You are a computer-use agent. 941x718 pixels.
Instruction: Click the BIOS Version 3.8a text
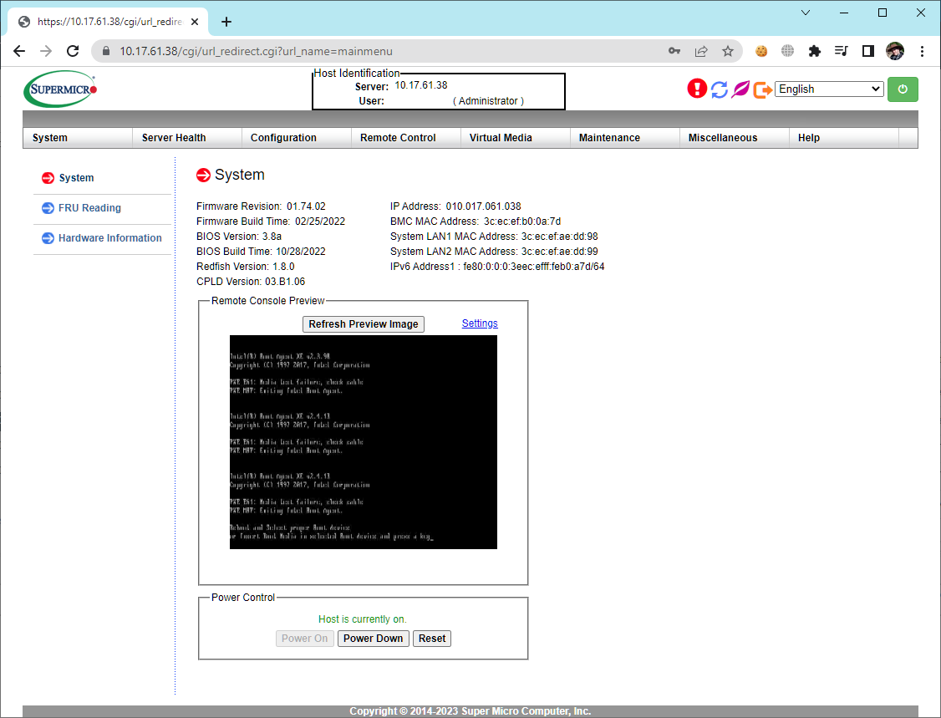pos(239,236)
